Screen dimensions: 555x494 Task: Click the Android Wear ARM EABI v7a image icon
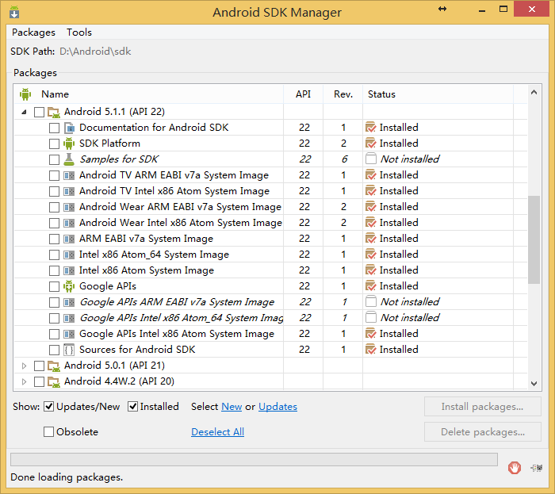pos(69,208)
